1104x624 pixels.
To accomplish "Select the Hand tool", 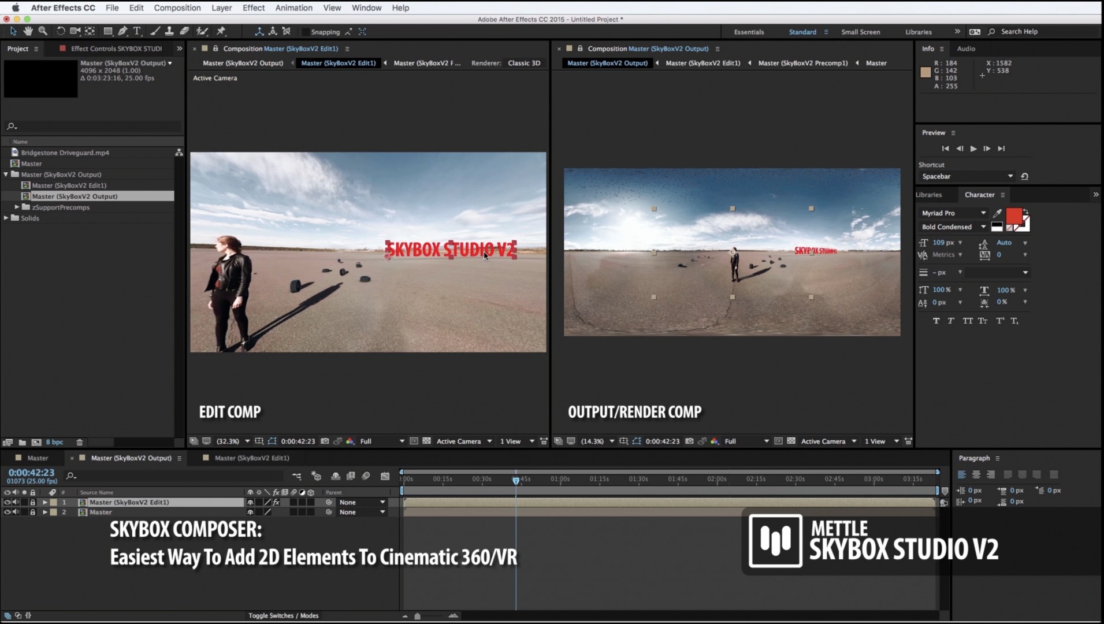I will pyautogui.click(x=28, y=31).
